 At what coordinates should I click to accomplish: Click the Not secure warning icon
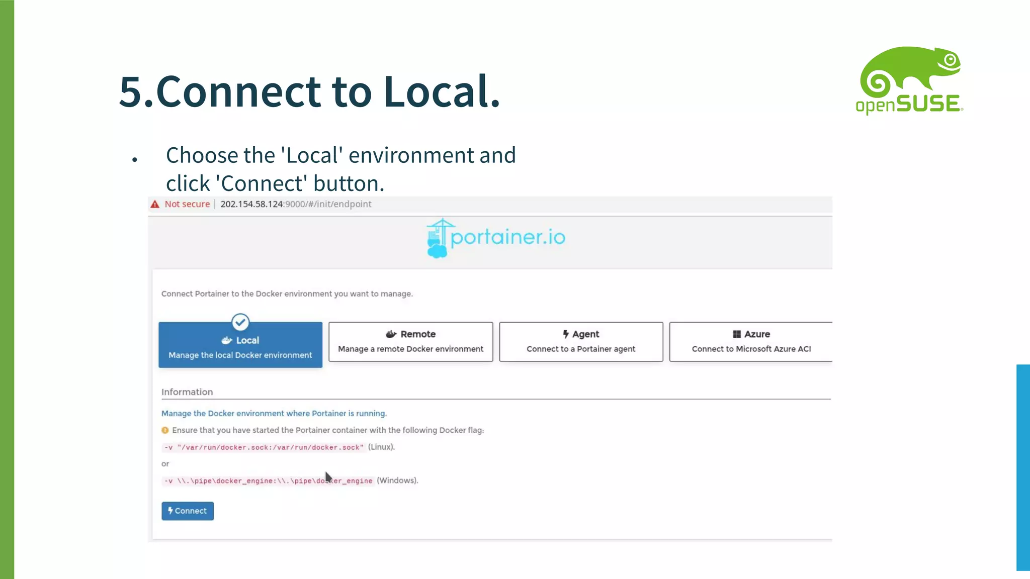point(155,204)
